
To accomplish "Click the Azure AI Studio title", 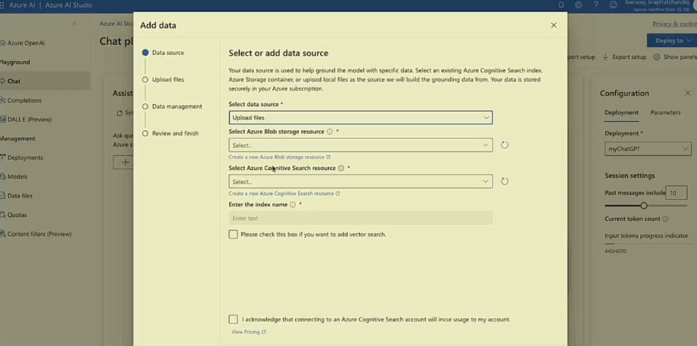I will pos(69,5).
